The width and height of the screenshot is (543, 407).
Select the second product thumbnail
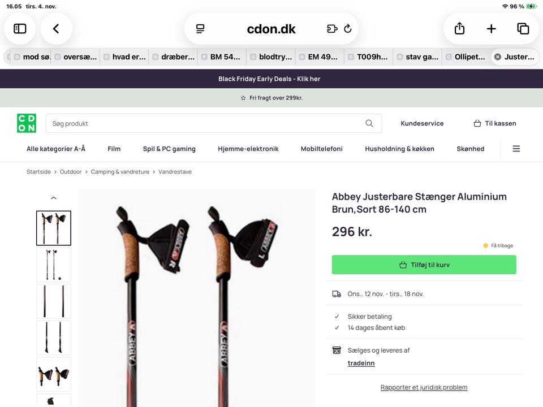click(54, 265)
